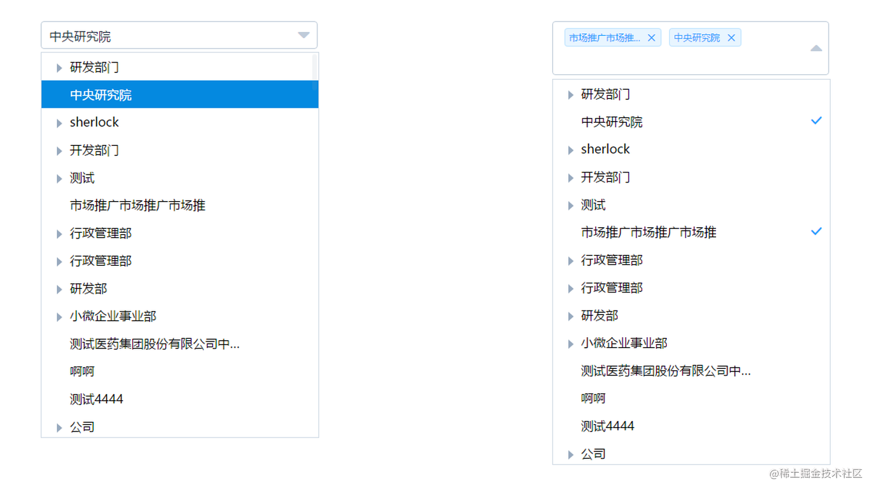The width and height of the screenshot is (876, 493).
Task: Select 啊啊 option in right panel
Action: tap(593, 398)
